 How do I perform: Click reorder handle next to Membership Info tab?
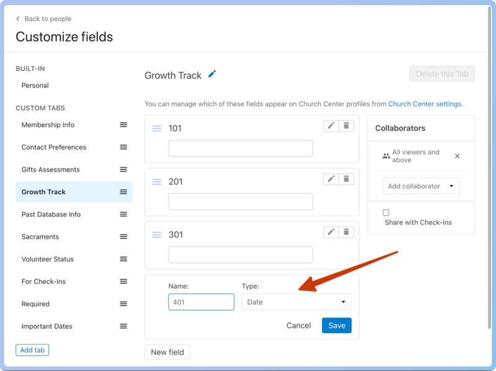123,125
